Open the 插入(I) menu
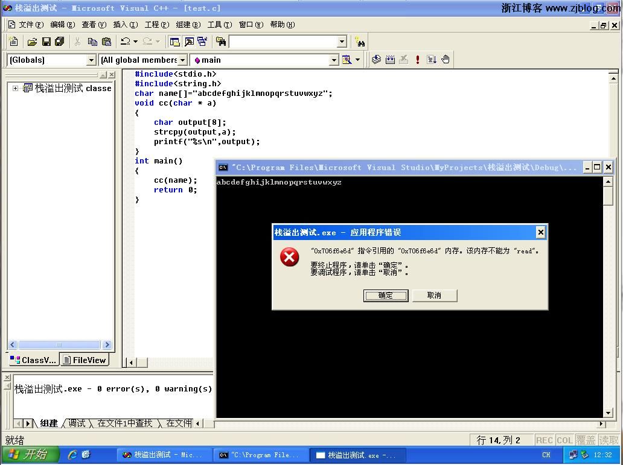Image resolution: width=623 pixels, height=465 pixels. click(125, 25)
